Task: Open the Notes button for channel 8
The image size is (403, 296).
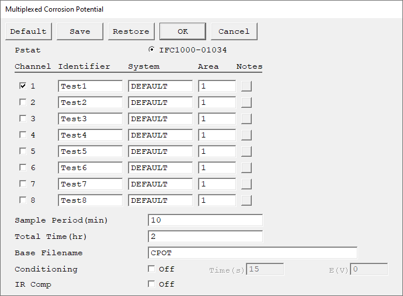Action: coord(246,200)
